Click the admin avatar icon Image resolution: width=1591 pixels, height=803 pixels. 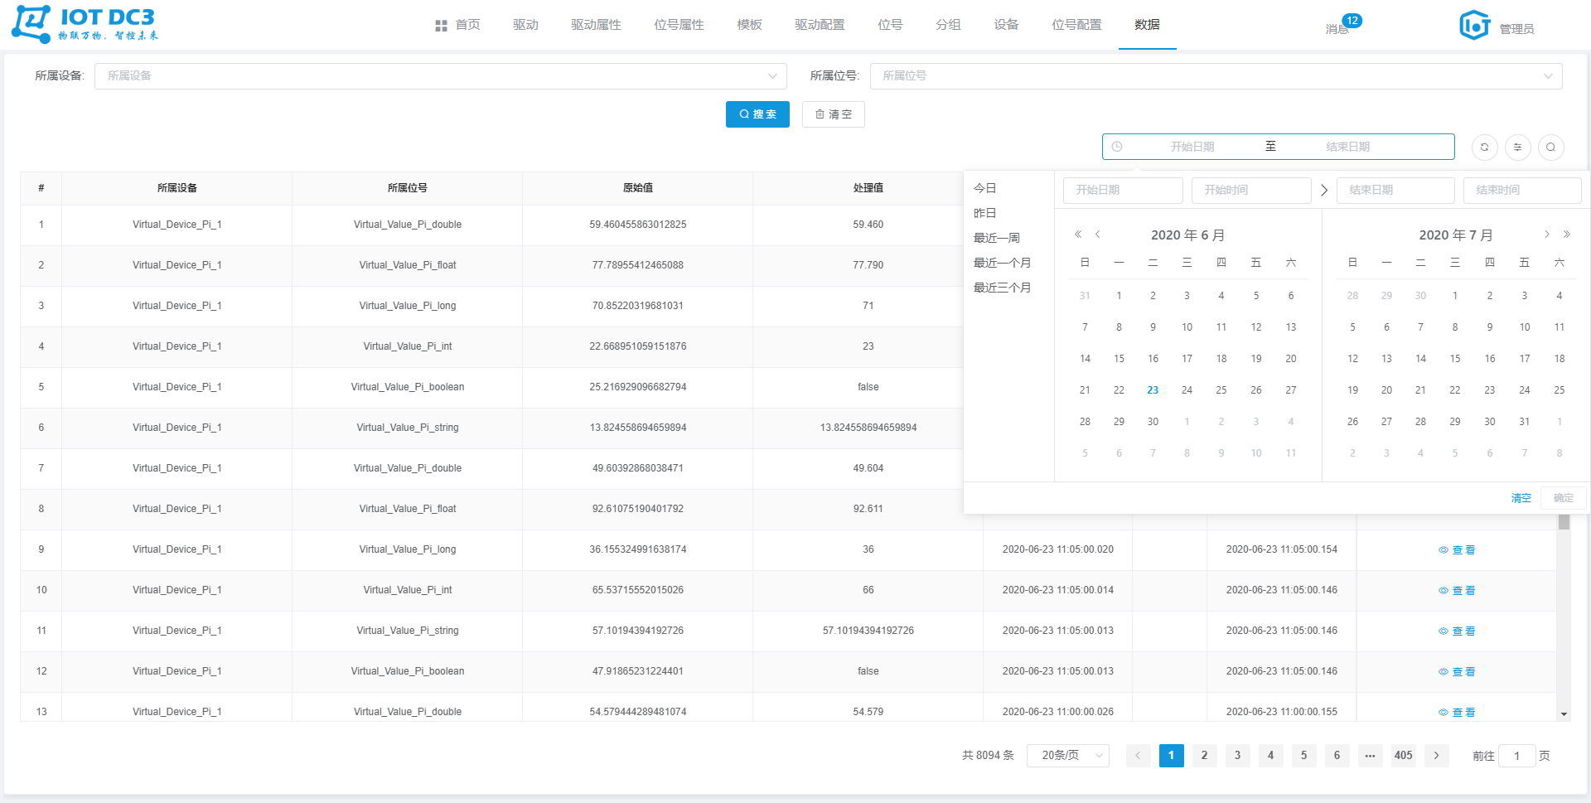pos(1474,25)
